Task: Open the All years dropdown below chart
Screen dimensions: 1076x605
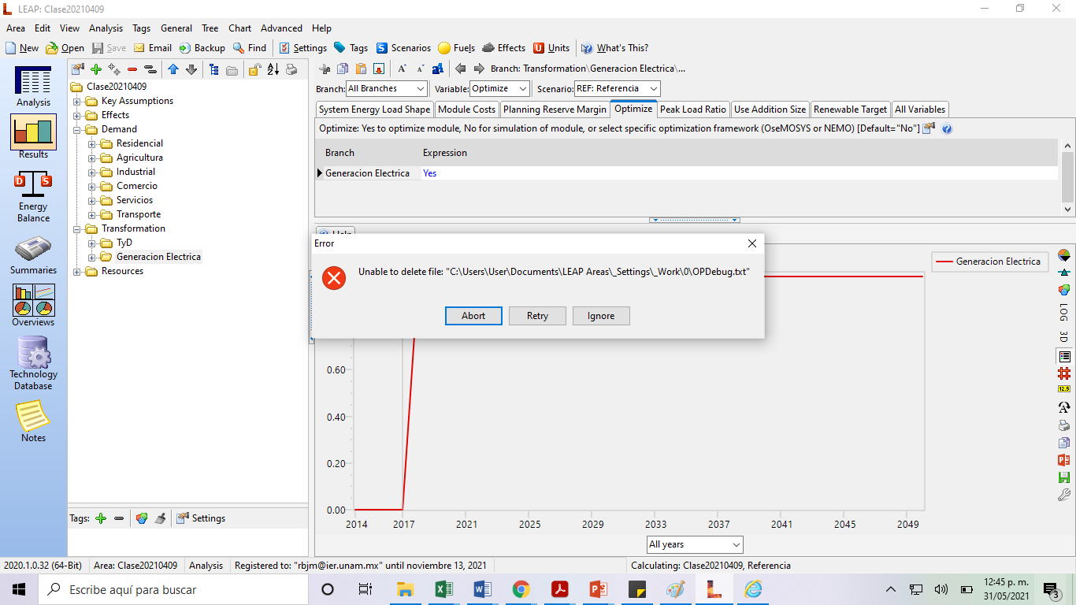Action: [695, 544]
